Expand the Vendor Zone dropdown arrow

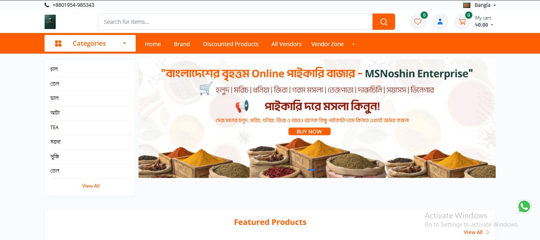point(353,44)
